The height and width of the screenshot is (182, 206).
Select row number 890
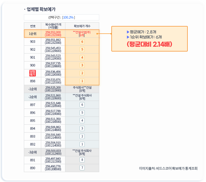[33, 168]
